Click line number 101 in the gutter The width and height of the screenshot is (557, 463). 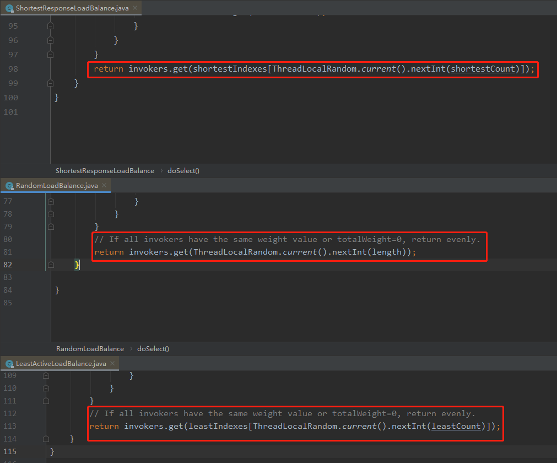click(x=10, y=112)
